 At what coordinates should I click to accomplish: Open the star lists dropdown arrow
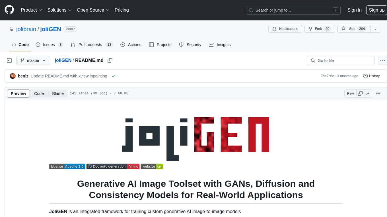375,29
